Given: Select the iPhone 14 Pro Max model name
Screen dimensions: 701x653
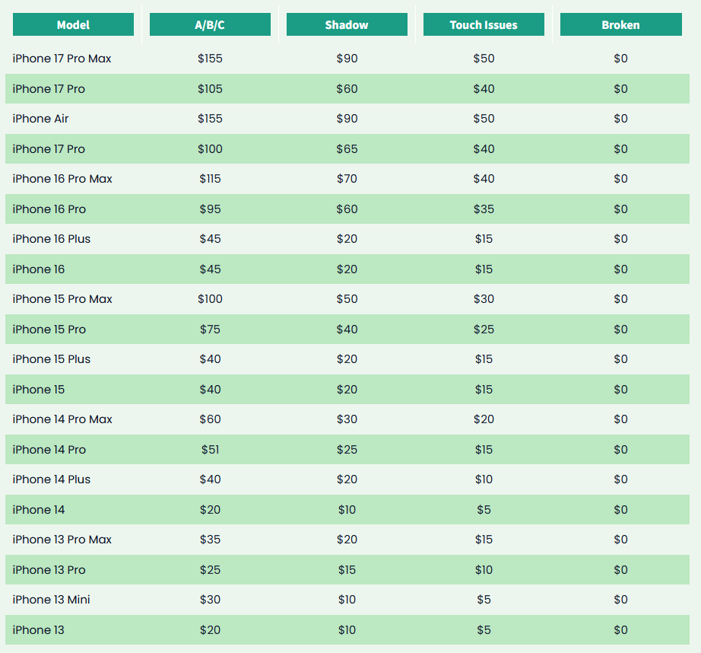Looking at the screenshot, I should [62, 419].
